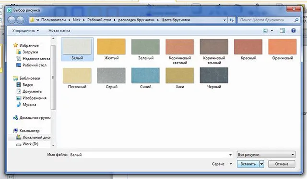
Task: Open Help via the question mark icon
Action: 293,30
